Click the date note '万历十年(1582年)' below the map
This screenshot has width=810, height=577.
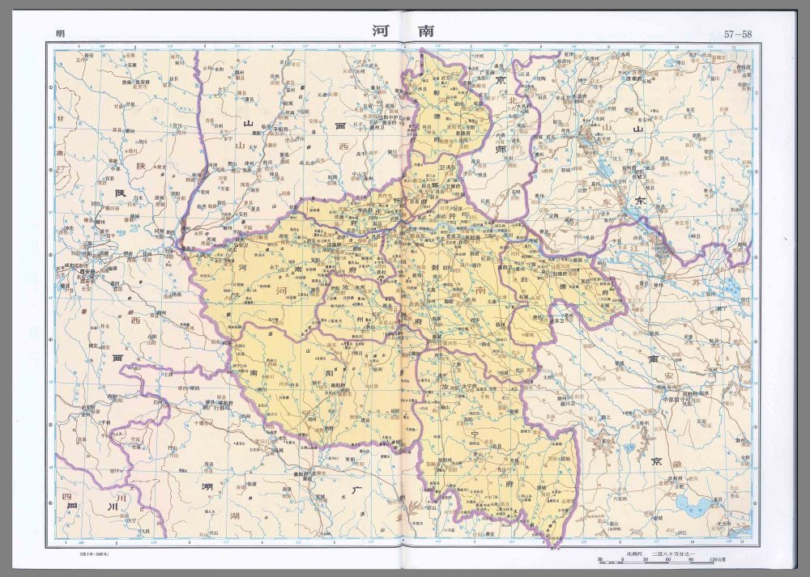coord(94,554)
